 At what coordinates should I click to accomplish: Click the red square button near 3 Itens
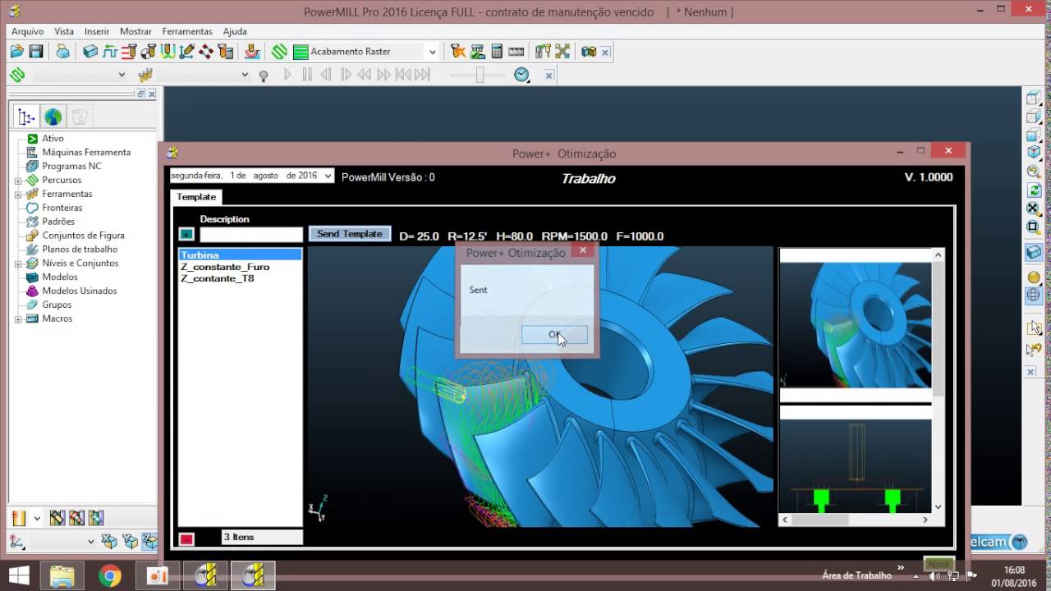[x=186, y=538]
